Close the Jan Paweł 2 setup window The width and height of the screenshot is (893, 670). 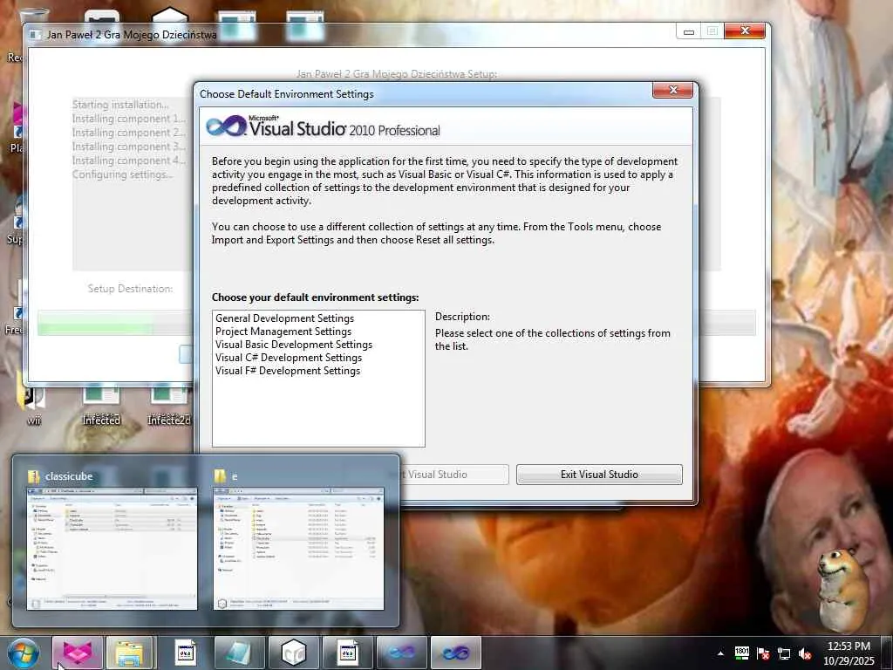(x=745, y=31)
